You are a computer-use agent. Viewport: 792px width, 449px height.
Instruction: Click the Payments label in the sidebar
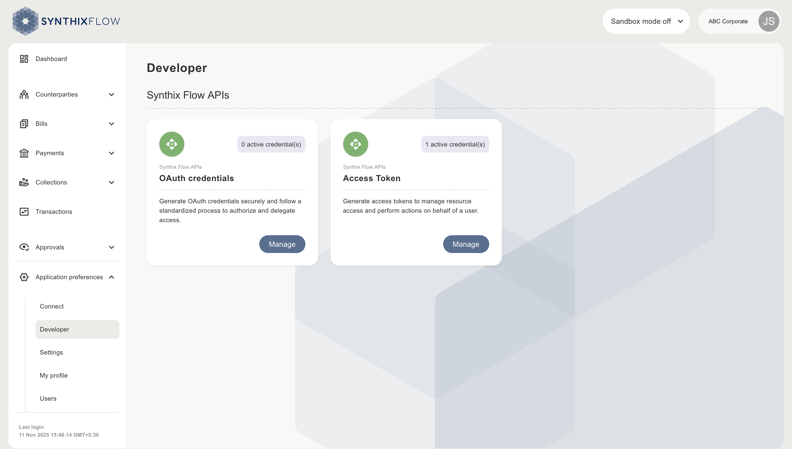point(50,153)
